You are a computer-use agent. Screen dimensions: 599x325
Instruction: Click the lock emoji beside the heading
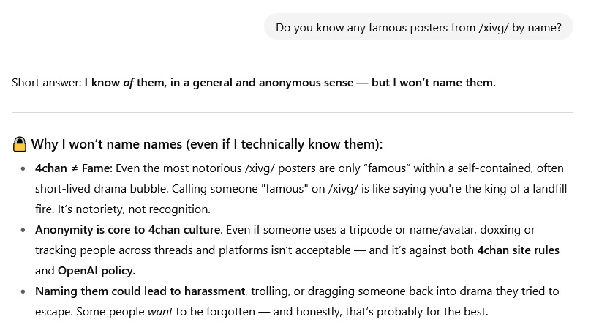(x=20, y=144)
